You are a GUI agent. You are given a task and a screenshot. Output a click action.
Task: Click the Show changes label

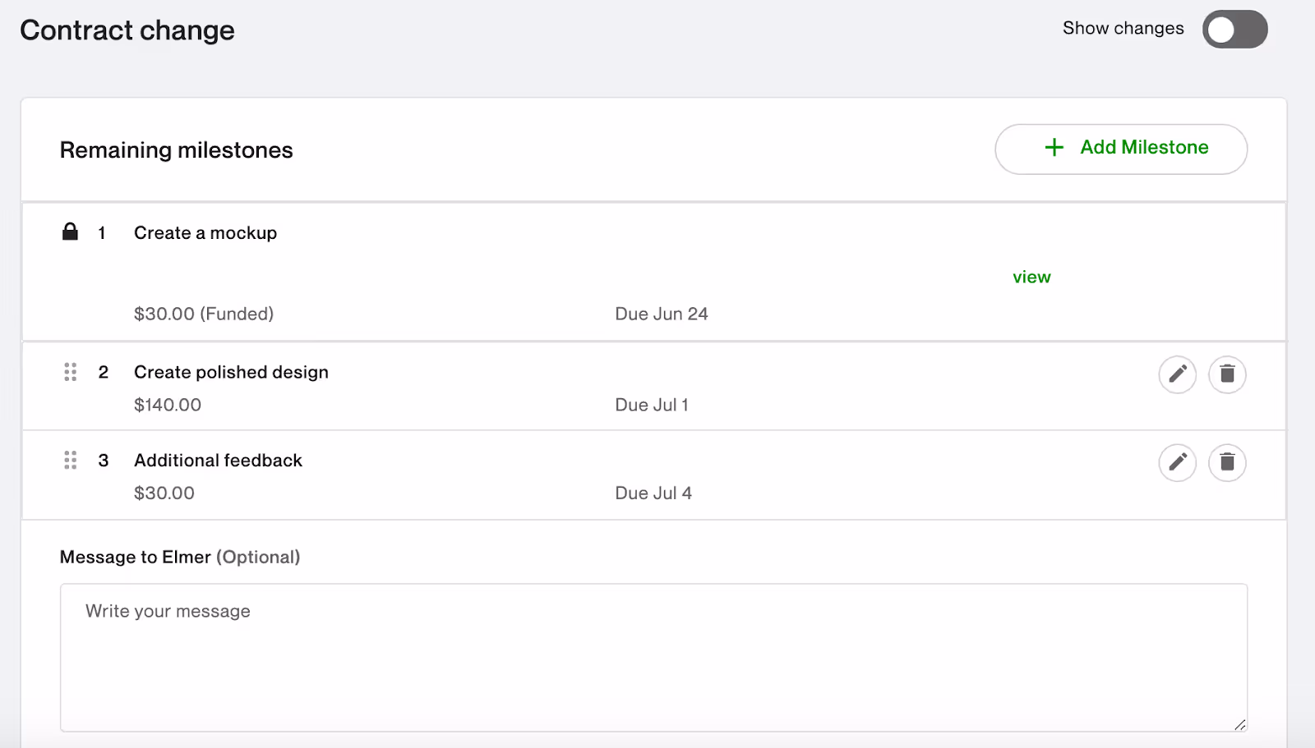pyautogui.click(x=1123, y=29)
